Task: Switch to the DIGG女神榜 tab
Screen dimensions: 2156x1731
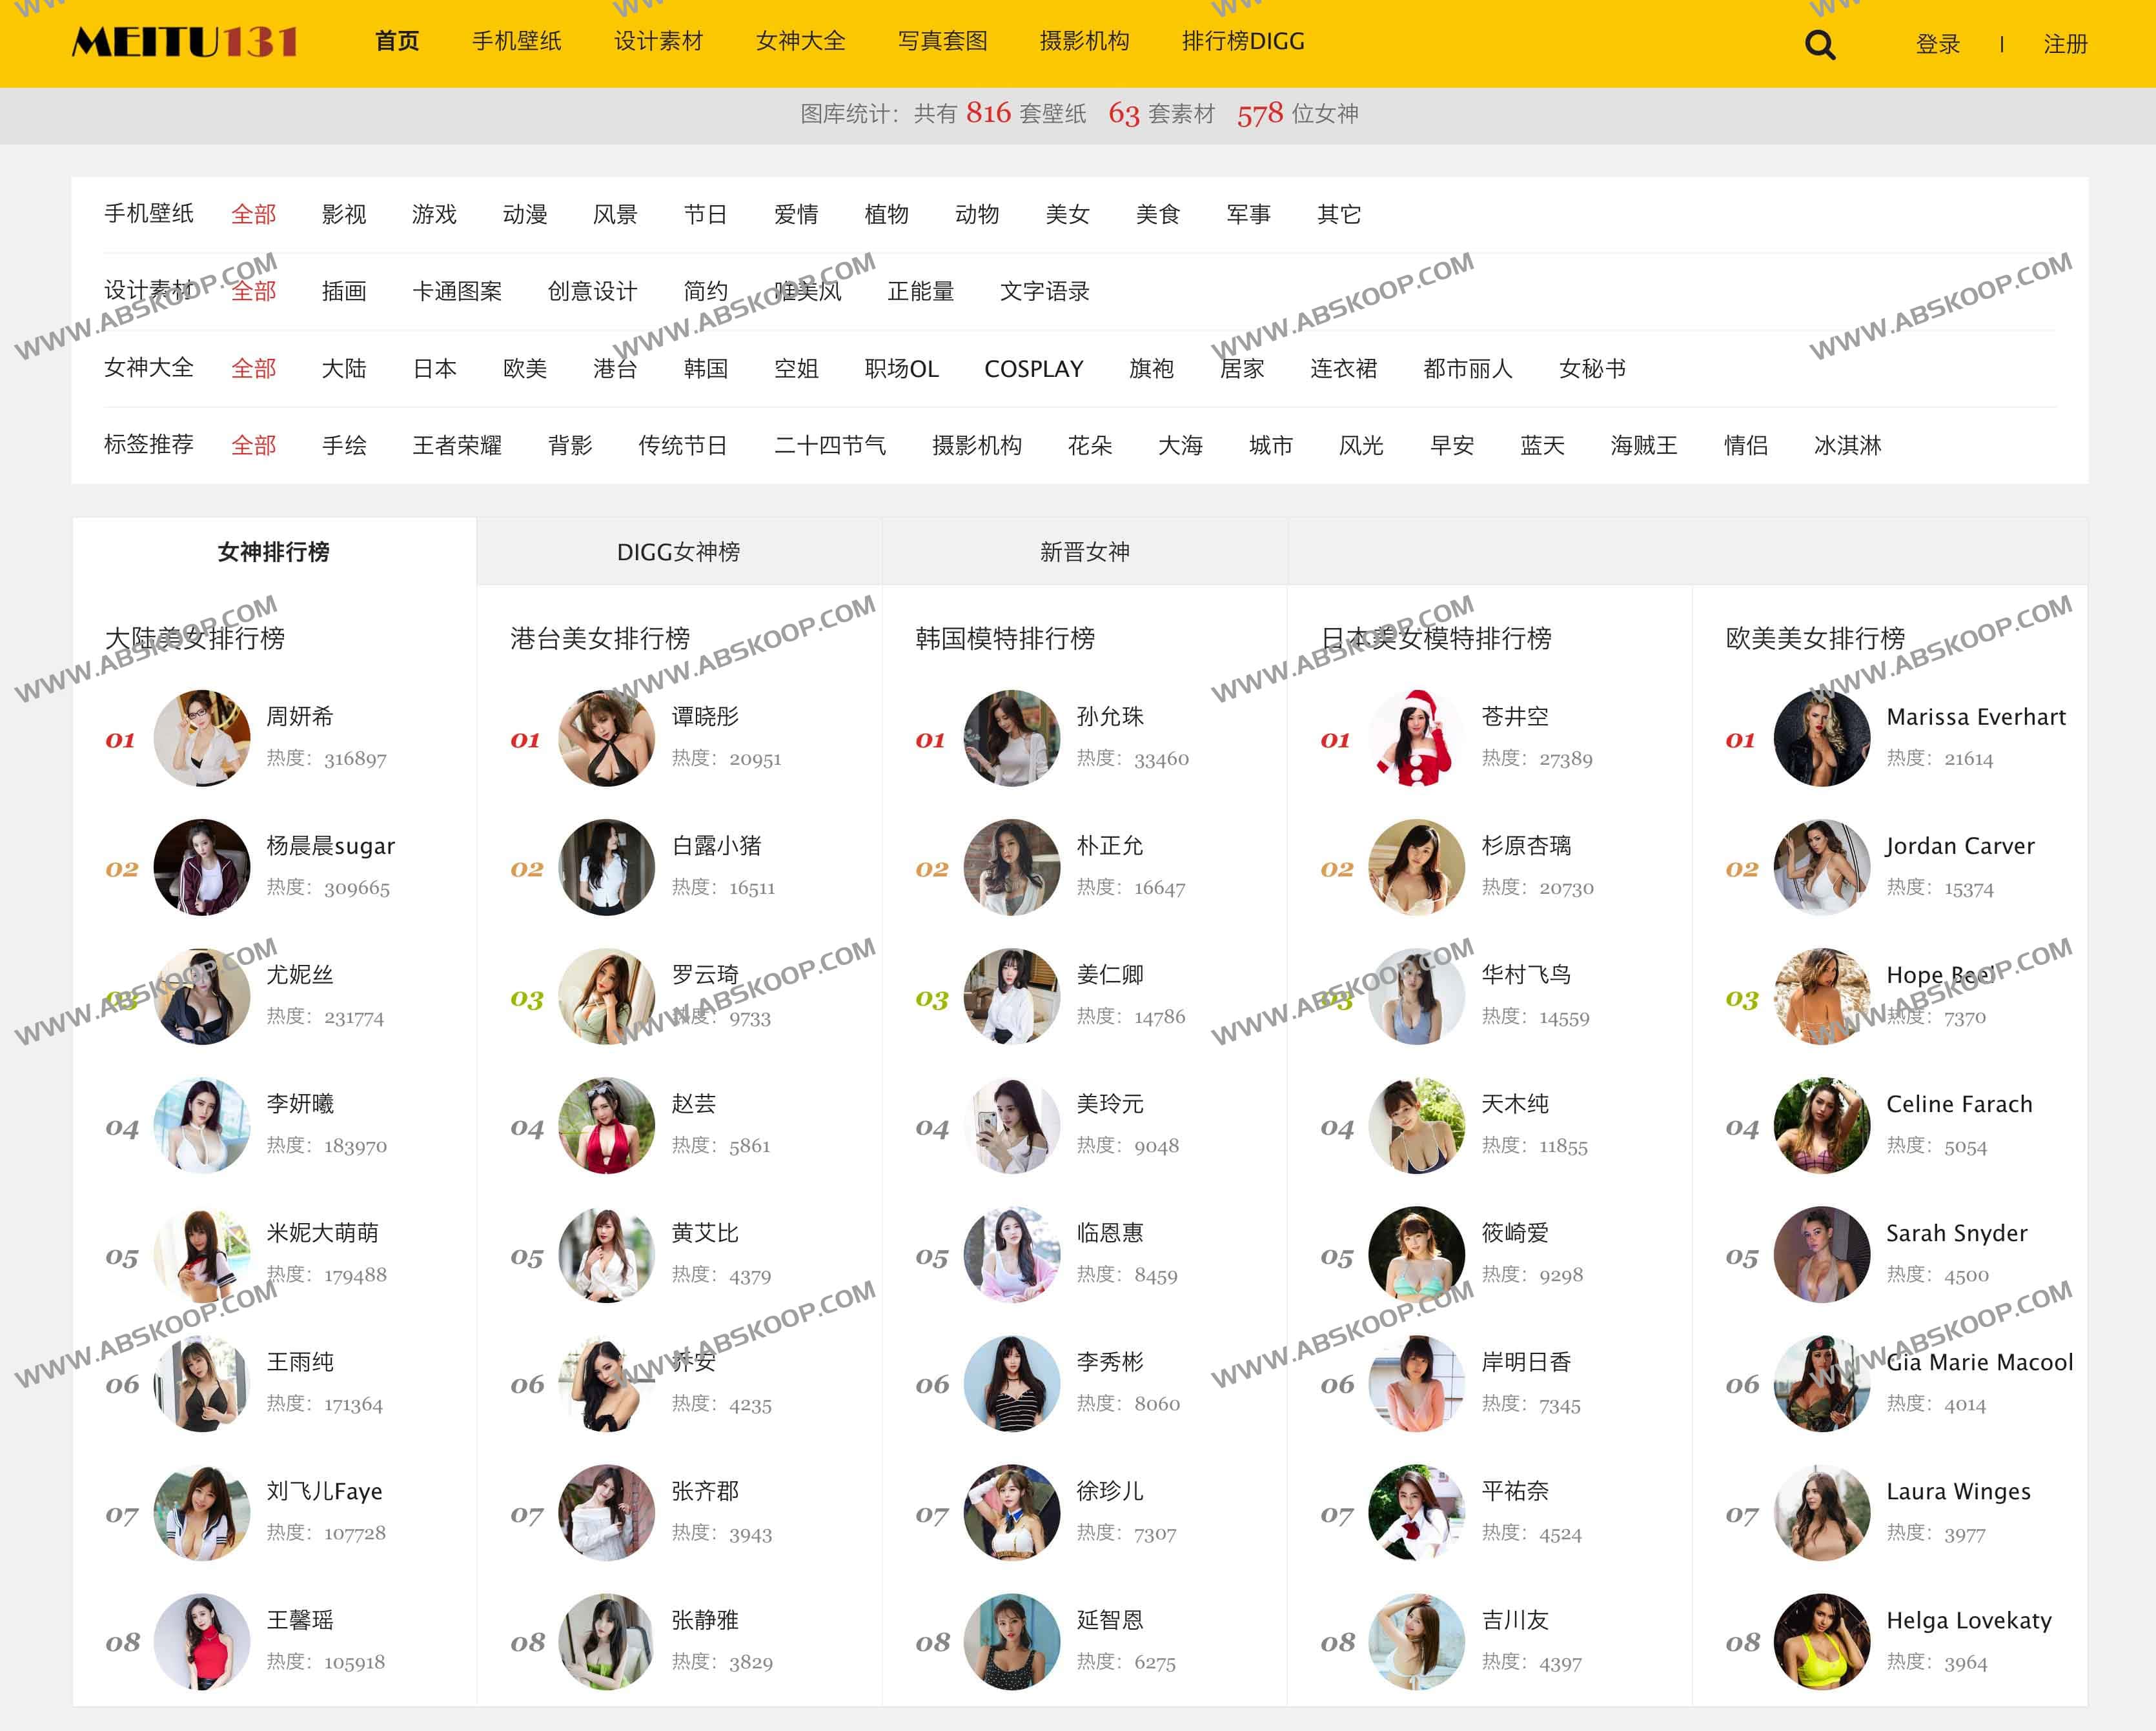Action: pos(677,551)
